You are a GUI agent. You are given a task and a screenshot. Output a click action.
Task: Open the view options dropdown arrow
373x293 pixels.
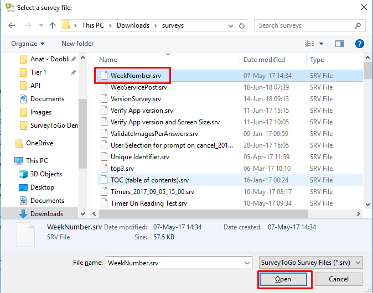(x=321, y=44)
